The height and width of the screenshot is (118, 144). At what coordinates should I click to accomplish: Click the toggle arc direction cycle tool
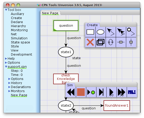click(111, 42)
